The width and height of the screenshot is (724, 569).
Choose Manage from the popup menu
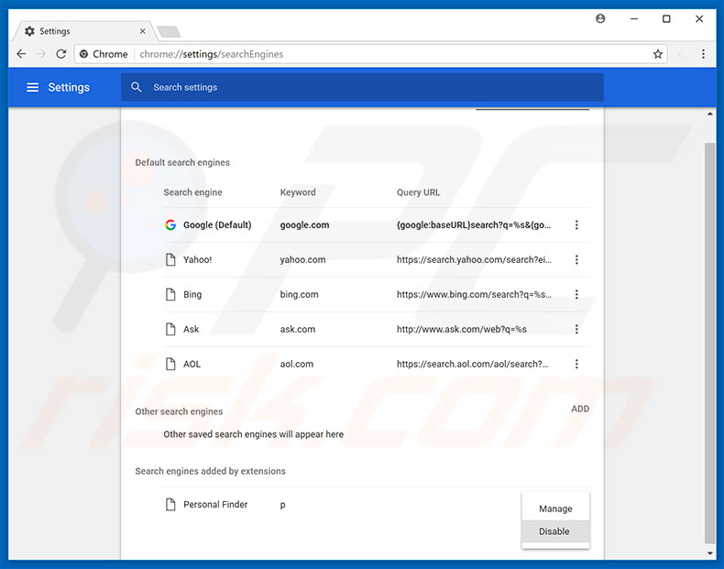[x=555, y=509]
